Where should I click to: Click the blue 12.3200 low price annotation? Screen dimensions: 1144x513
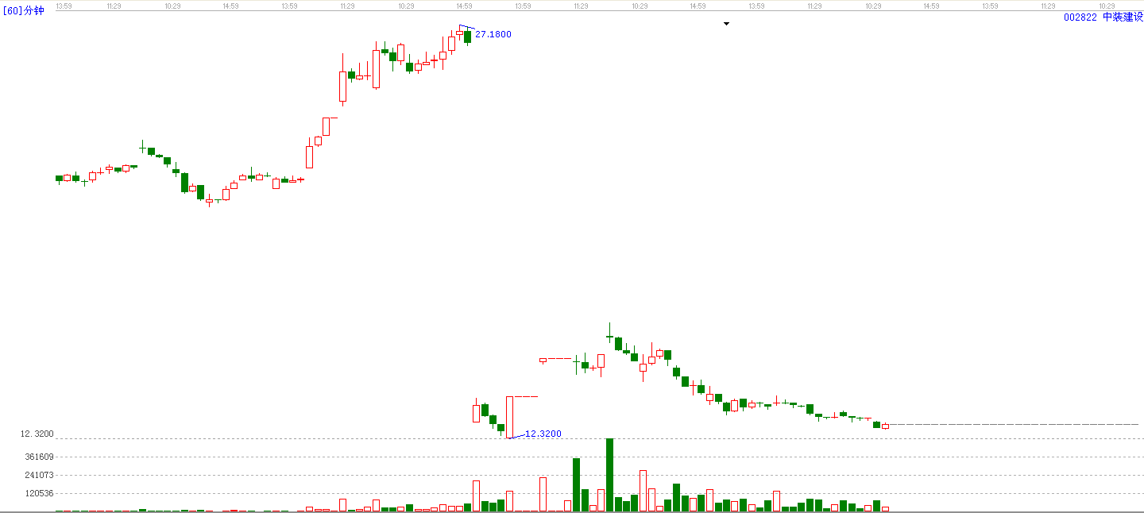click(x=543, y=434)
